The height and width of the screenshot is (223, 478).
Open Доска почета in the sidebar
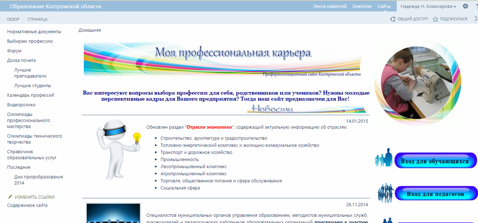pyautogui.click(x=21, y=60)
